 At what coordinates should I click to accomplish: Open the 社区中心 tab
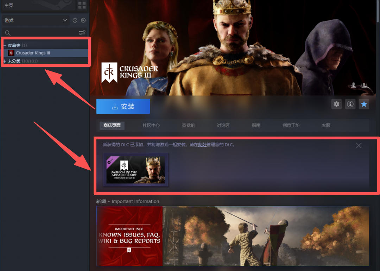[151, 125]
